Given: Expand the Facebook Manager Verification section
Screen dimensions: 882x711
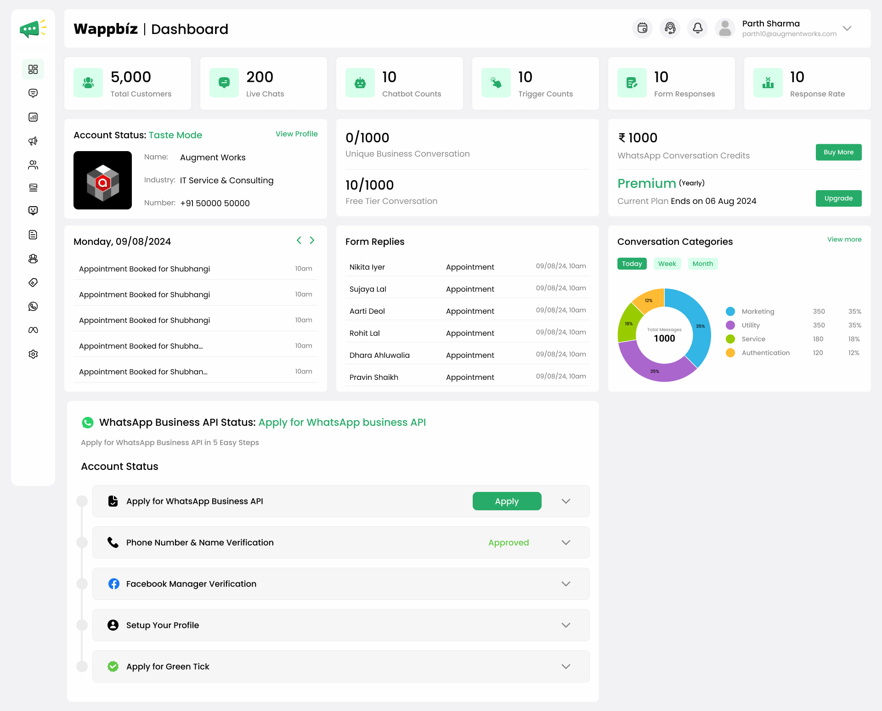Looking at the screenshot, I should [566, 584].
